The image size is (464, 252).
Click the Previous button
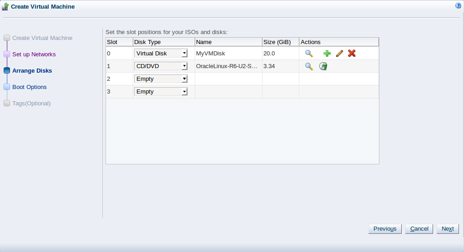point(385,229)
